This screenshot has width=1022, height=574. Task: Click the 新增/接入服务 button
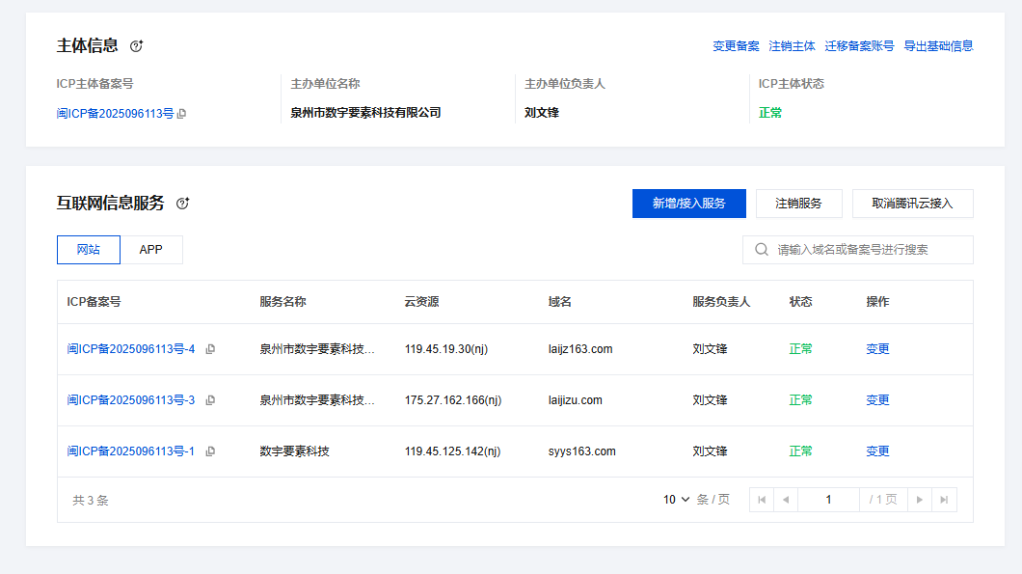click(689, 204)
